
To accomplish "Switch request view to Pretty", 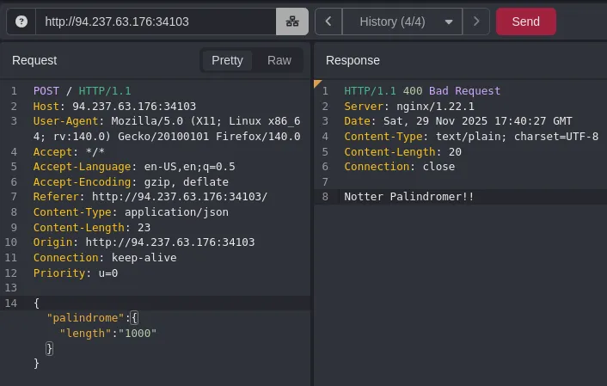I will click(227, 60).
